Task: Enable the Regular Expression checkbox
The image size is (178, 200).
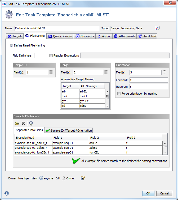Action: (x=51, y=55)
